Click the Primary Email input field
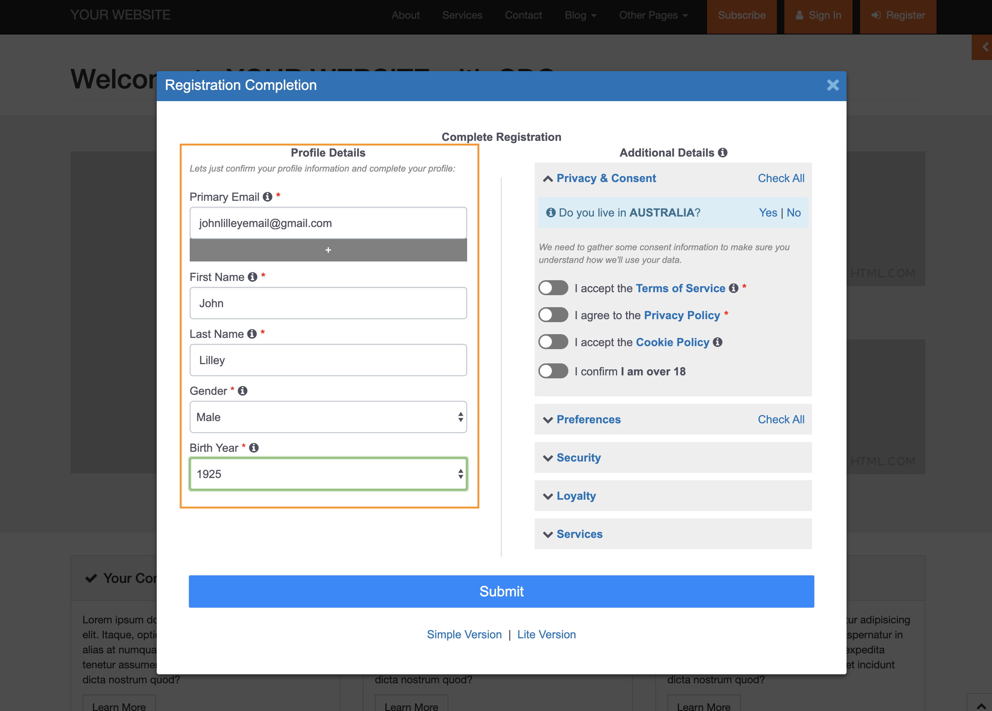992x711 pixels. [328, 223]
